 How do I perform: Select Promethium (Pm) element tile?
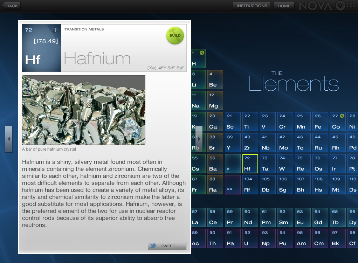coord(268,217)
